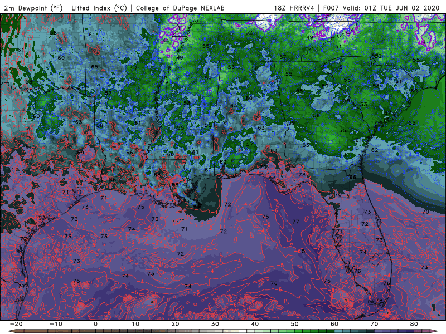
Task: Click the 50 label on the color scale
Action: 295,324
